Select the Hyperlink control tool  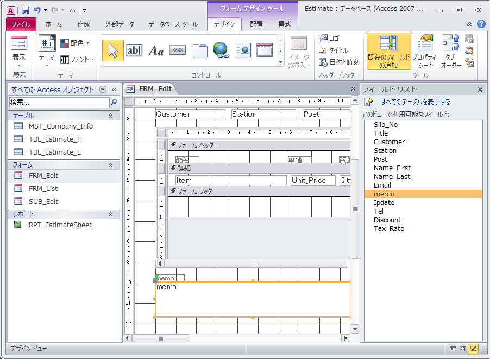(221, 50)
